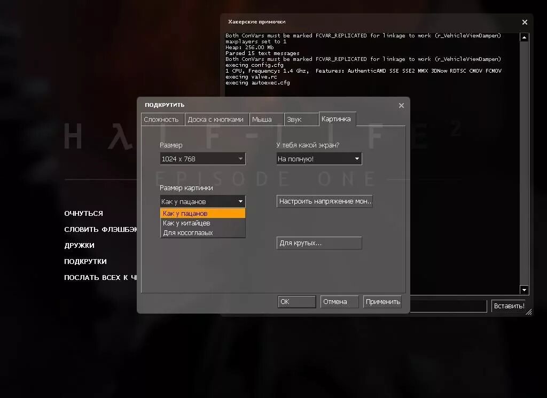Click the Вставить! console submit button
The width and height of the screenshot is (547, 398).
pyautogui.click(x=509, y=306)
